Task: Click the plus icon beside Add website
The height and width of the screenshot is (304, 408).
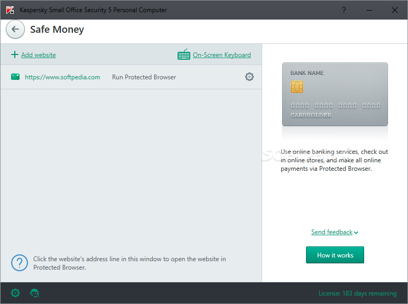Action: coord(15,54)
